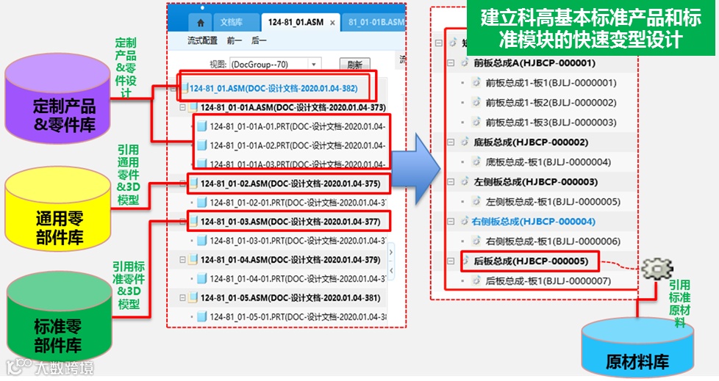Click the 124-81_01-02-01.PRT part icon
719x381 pixels.
(x=202, y=203)
